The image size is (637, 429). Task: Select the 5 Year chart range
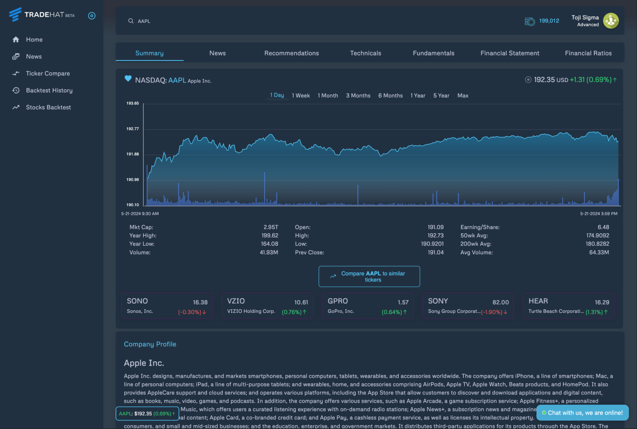tap(441, 96)
